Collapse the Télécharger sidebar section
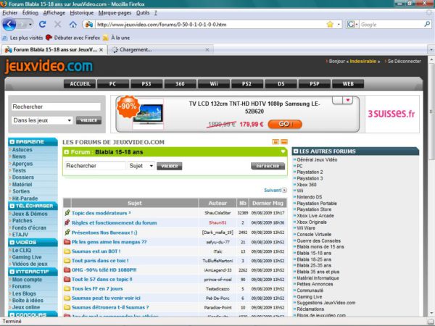Screen dimensions: 435x326 [x=12, y=206]
